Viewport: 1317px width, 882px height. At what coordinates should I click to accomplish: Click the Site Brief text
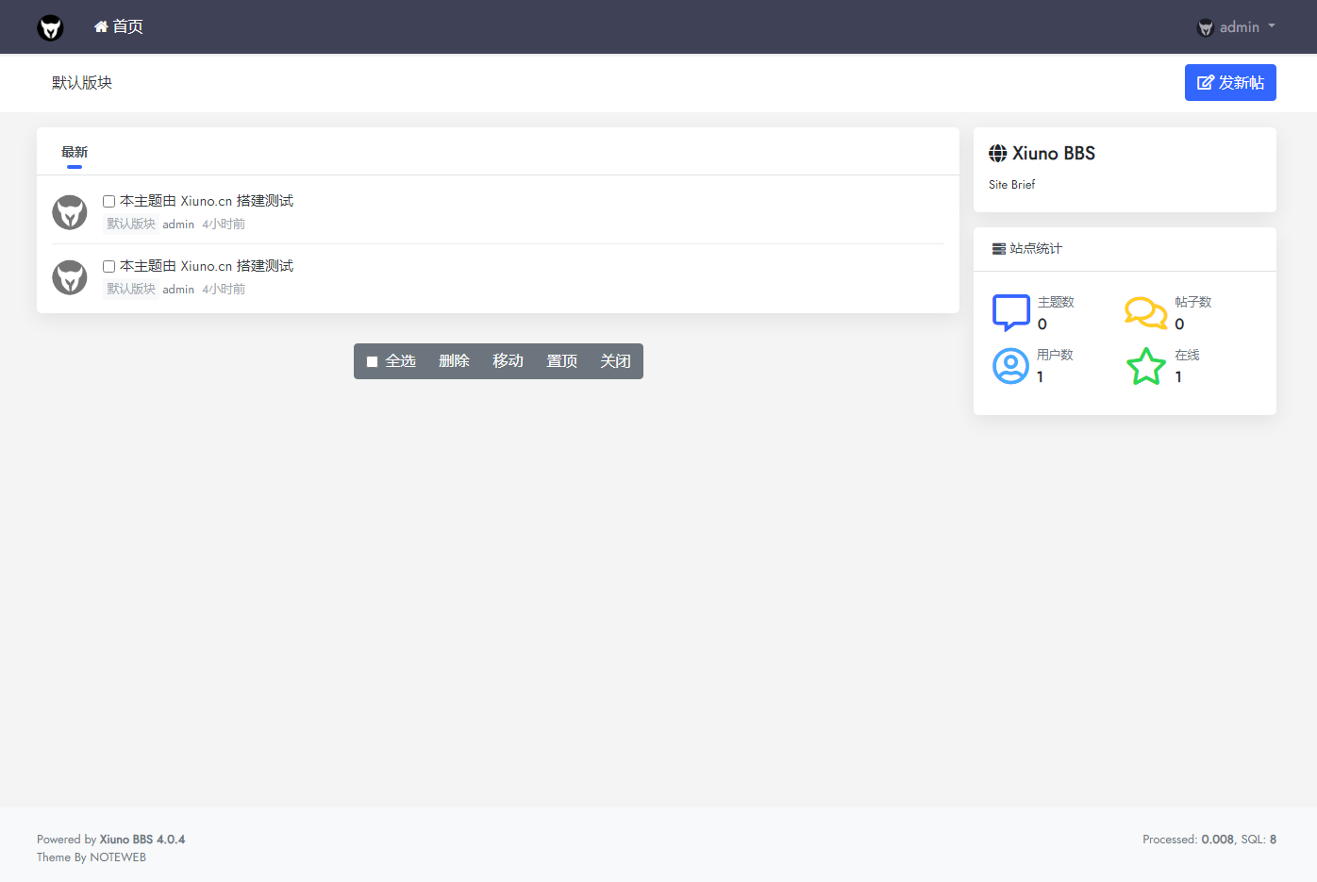tap(1011, 185)
